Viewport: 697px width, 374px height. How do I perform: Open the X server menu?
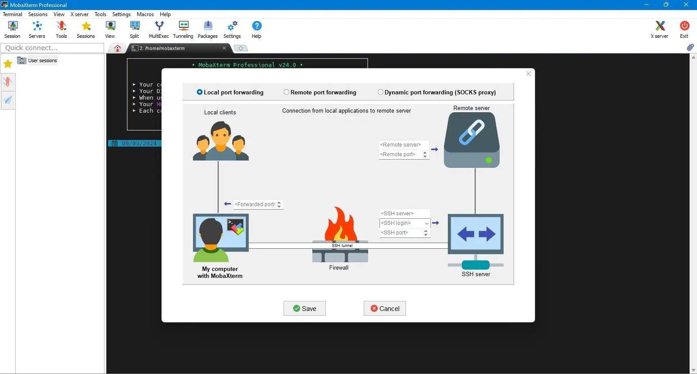pos(79,14)
